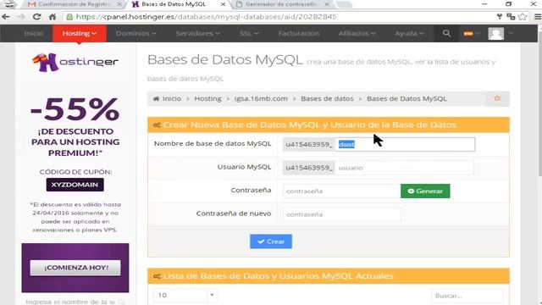Open Hosting breadcrumb link
This screenshot has width=542, height=305.
tap(207, 98)
